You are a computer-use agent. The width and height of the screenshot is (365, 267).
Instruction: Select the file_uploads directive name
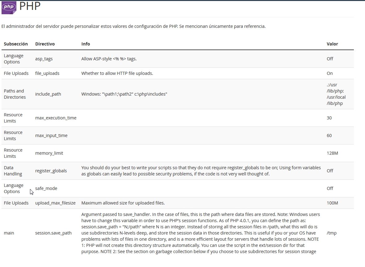coord(47,73)
